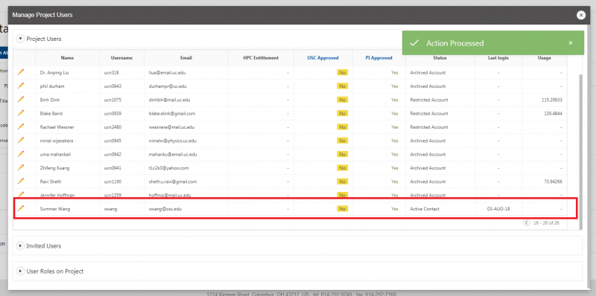Edit user phil durham pencil icon

(x=21, y=86)
